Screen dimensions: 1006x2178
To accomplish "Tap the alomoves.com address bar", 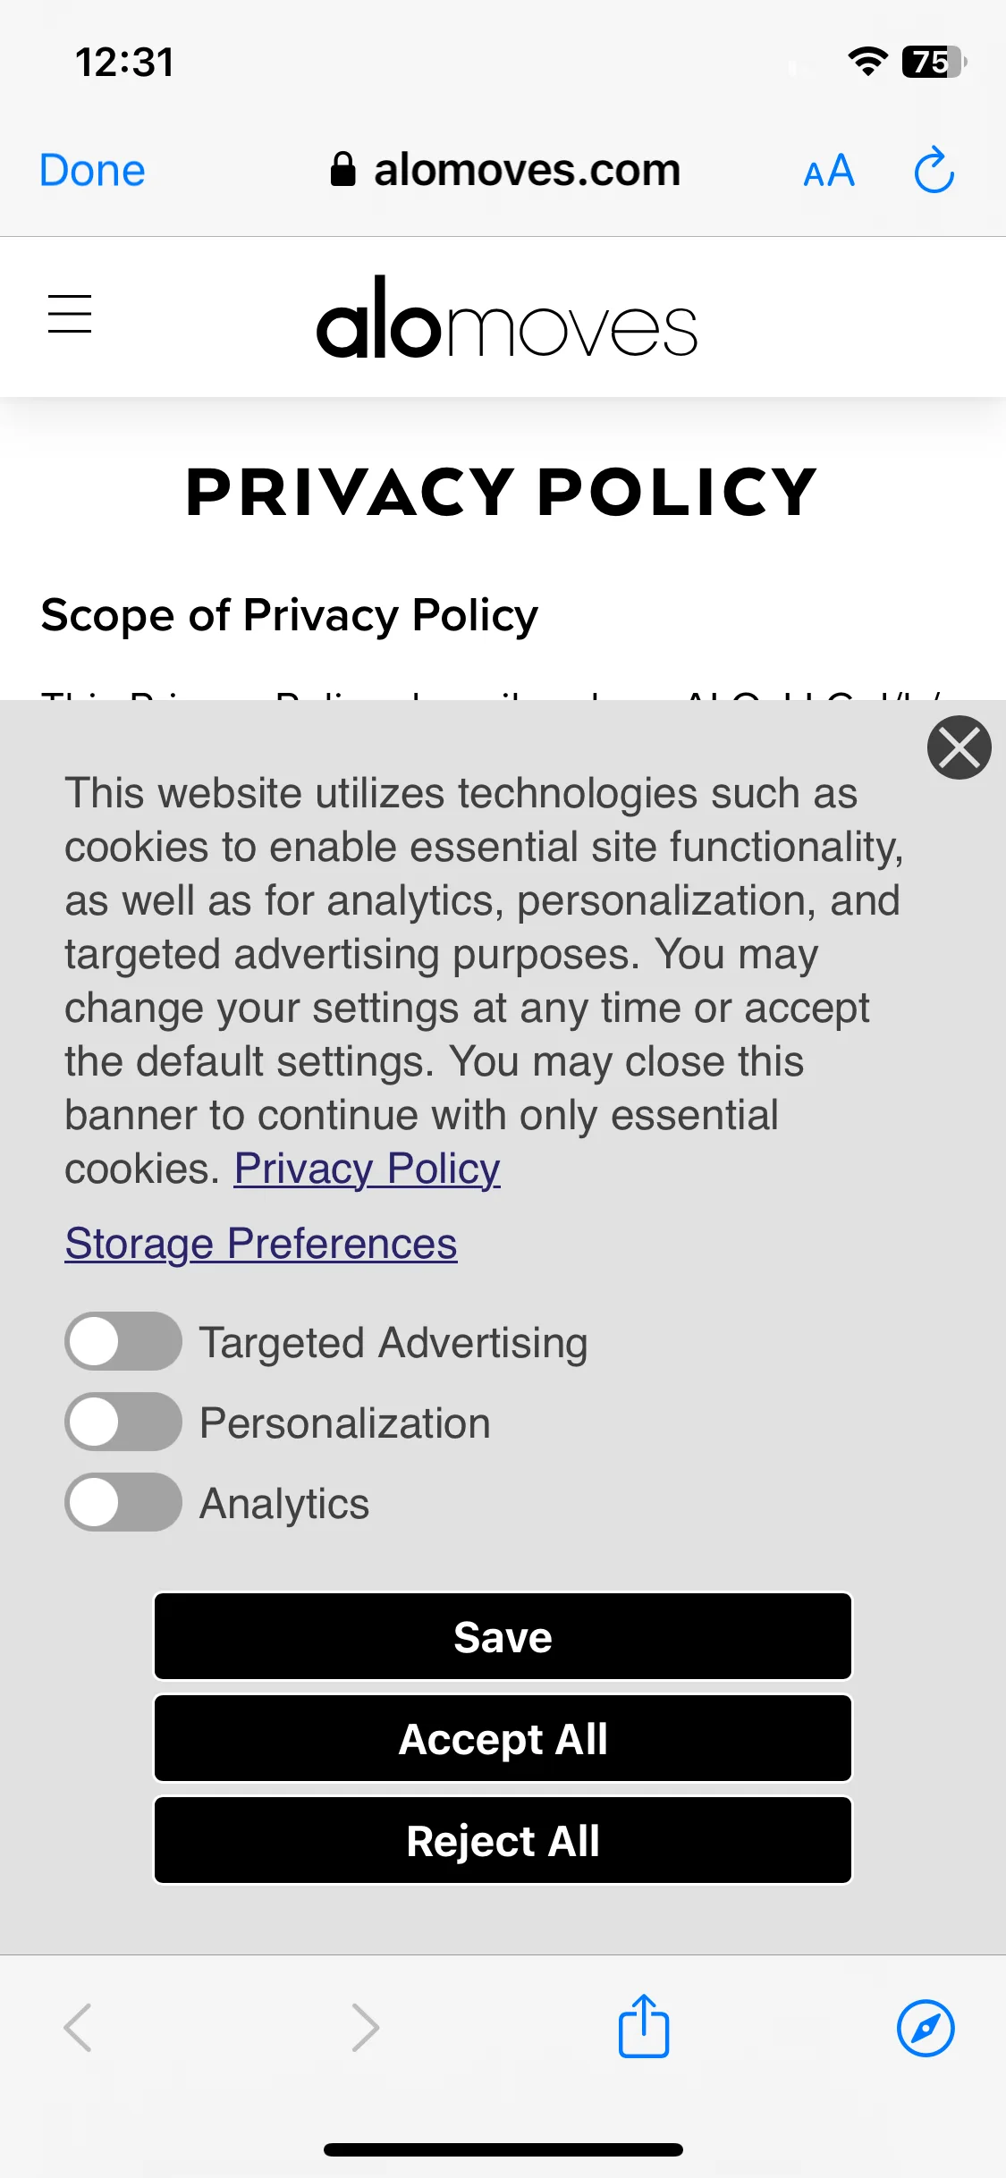I will point(505,170).
